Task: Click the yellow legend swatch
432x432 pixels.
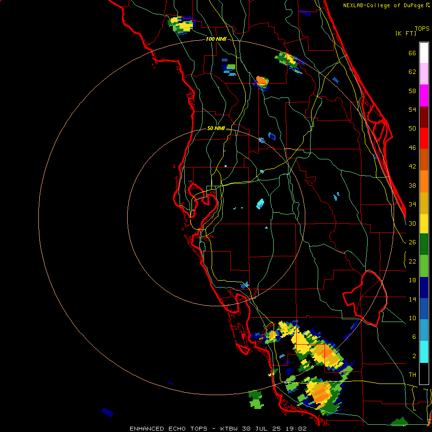Action: pos(424,224)
